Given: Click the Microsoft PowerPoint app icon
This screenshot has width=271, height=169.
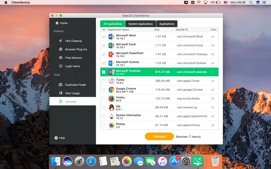Looking at the screenshot, I should (x=111, y=54).
